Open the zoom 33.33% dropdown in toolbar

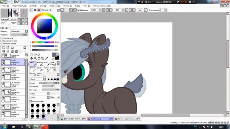click(x=100, y=10)
